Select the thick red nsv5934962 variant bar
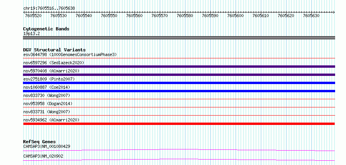 [x=179, y=124]
